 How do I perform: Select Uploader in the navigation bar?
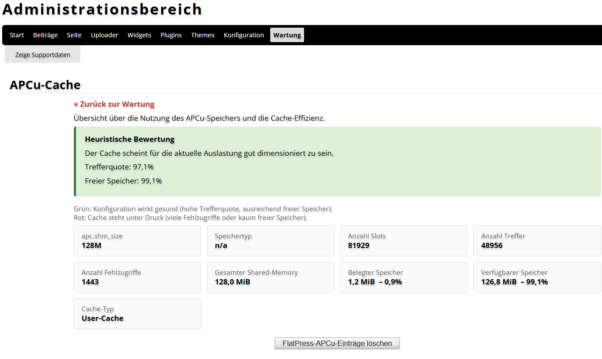tap(105, 35)
